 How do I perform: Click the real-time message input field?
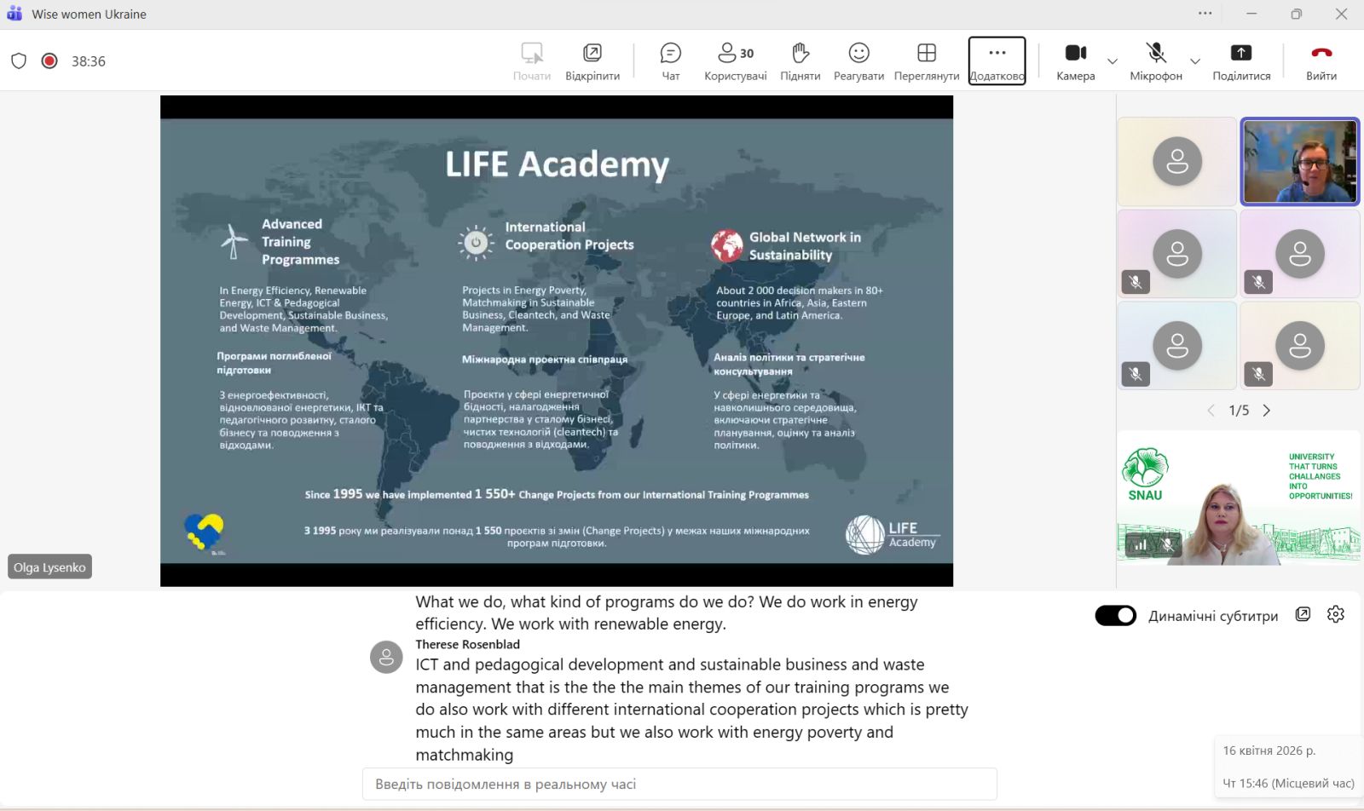point(679,784)
